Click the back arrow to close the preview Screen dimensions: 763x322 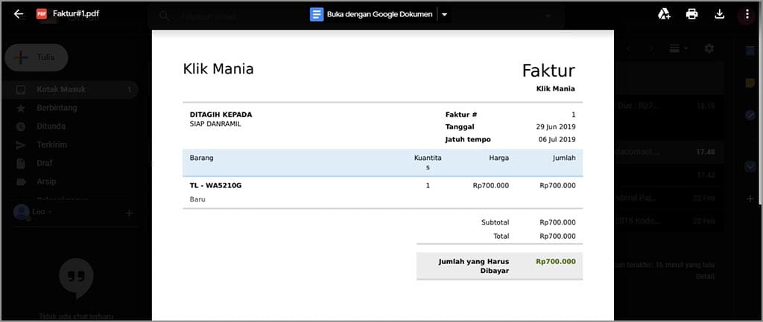(x=19, y=14)
